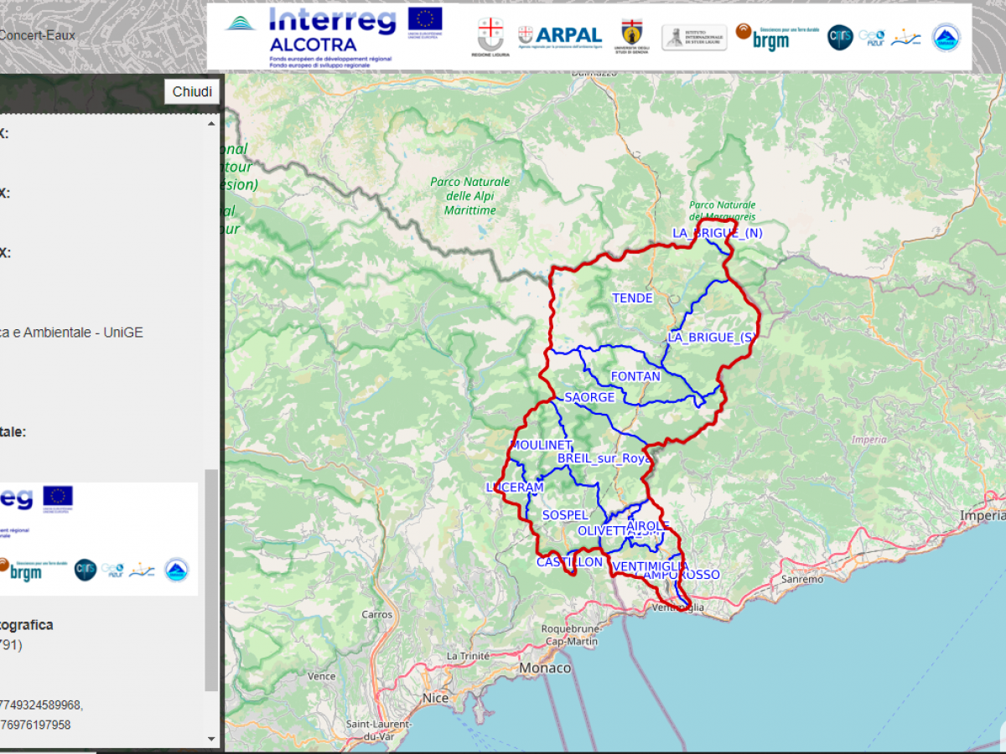Click Nice city label on the map
1006x754 pixels.
pos(435,698)
